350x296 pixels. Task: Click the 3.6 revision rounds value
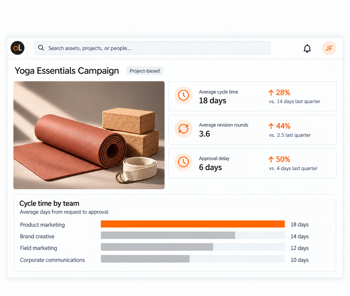tap(205, 134)
